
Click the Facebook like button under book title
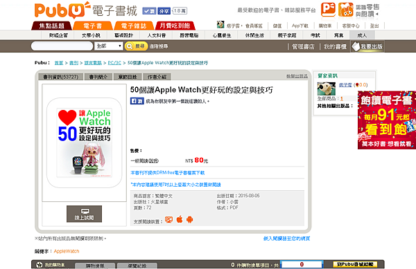[137, 101]
